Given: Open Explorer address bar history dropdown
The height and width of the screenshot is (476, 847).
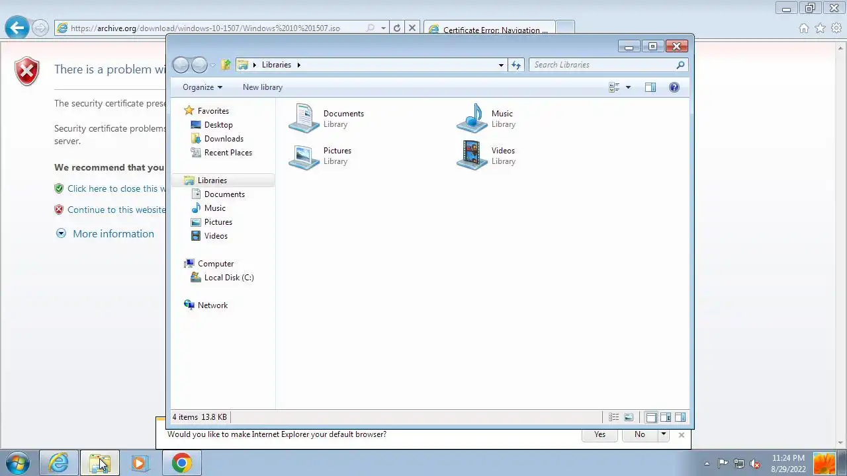Looking at the screenshot, I should pyautogui.click(x=501, y=65).
